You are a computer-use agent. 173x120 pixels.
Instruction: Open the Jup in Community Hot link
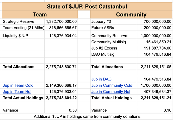[x=111, y=91]
